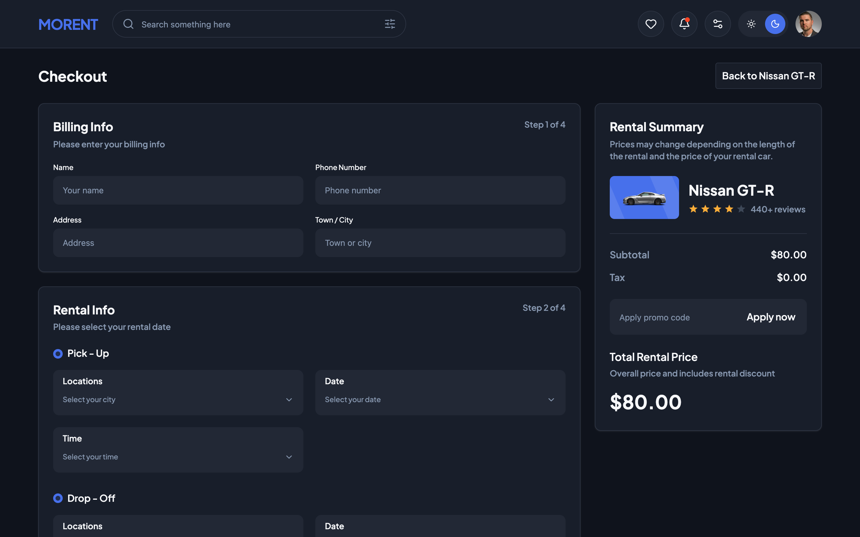Click the 440+ reviews text
860x537 pixels.
[x=778, y=209]
